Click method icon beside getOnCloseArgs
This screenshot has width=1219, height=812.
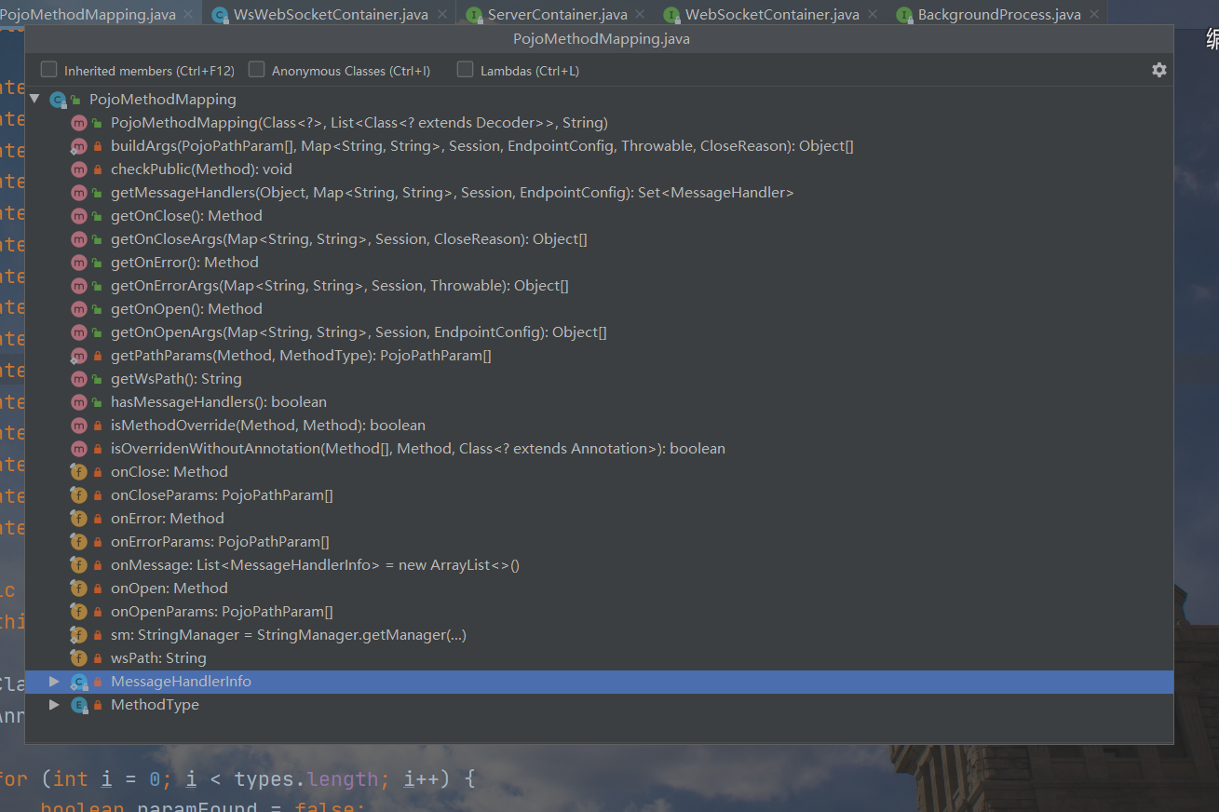pyautogui.click(x=79, y=239)
